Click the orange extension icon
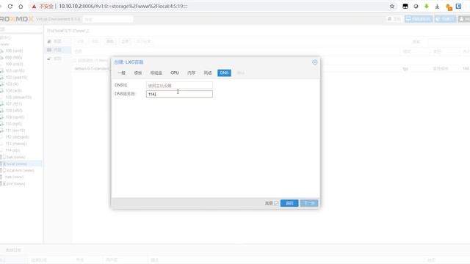The height and width of the screenshot is (264, 470). click(x=449, y=7)
